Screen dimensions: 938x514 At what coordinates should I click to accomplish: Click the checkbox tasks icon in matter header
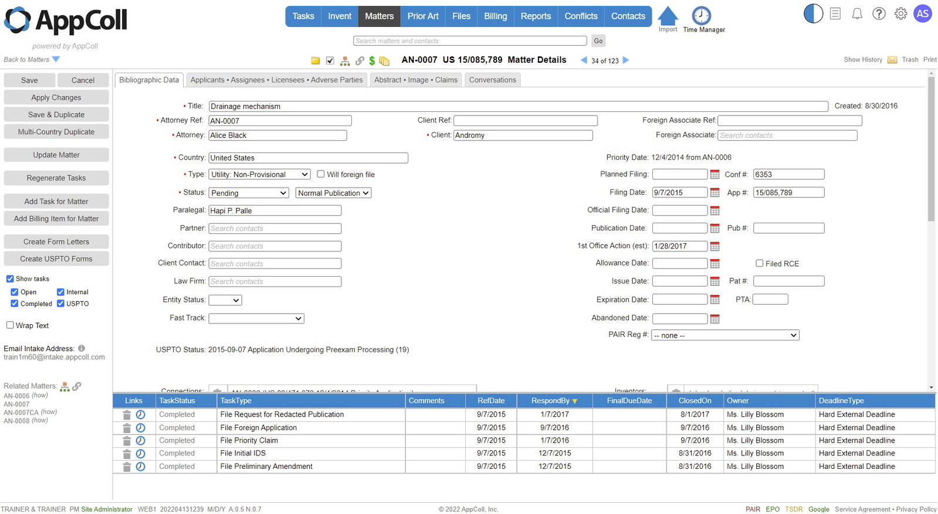coord(330,60)
